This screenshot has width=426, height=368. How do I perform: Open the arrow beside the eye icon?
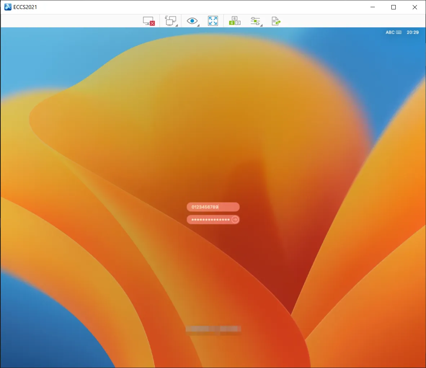tap(198, 25)
